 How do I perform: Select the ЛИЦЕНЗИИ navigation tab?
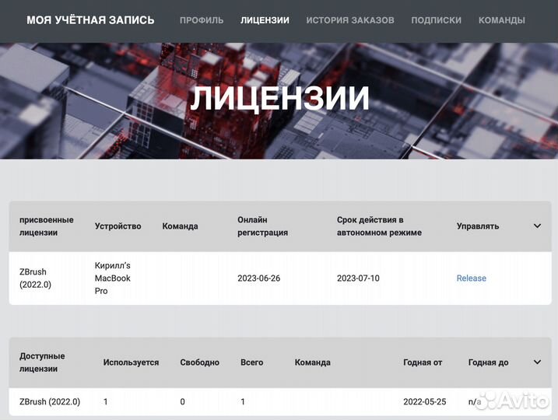point(265,20)
